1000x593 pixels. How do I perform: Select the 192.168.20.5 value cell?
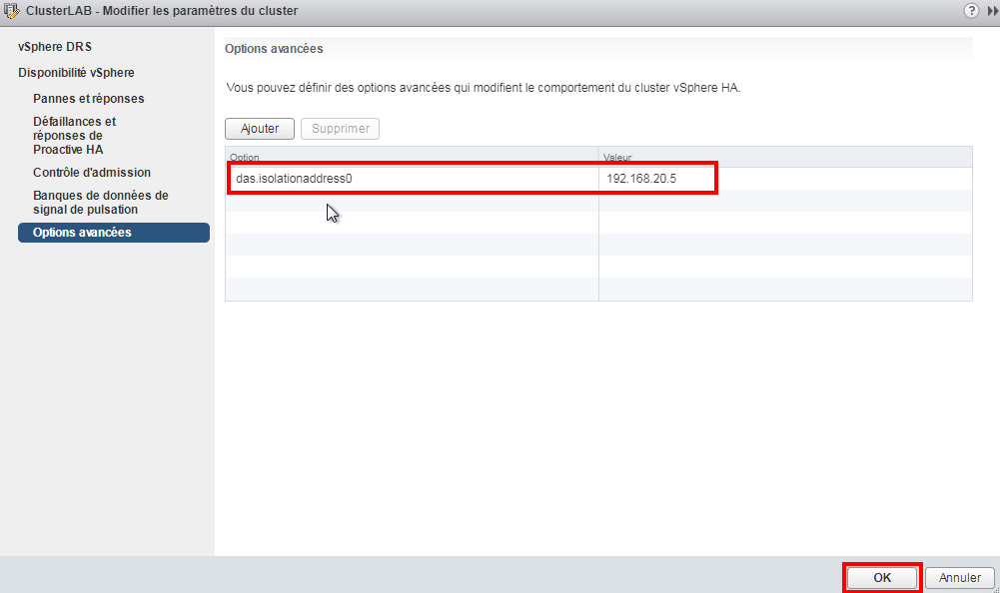tap(785, 179)
